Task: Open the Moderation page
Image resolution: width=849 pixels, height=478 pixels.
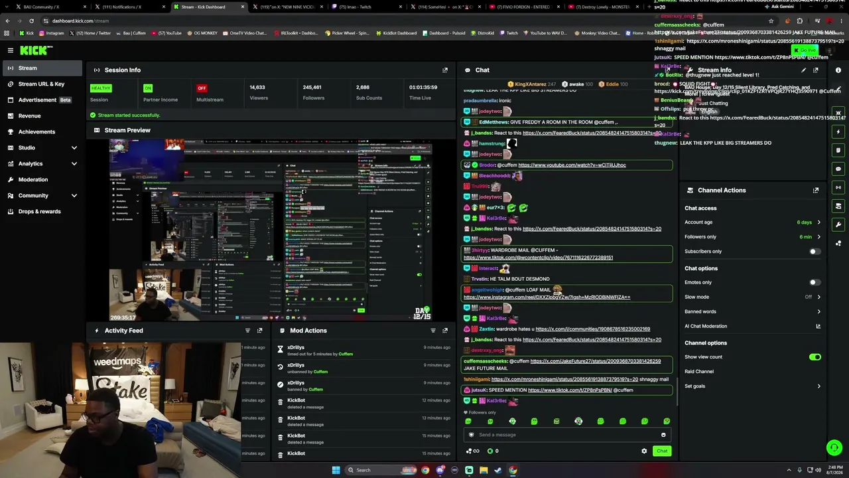Action: click(42, 179)
